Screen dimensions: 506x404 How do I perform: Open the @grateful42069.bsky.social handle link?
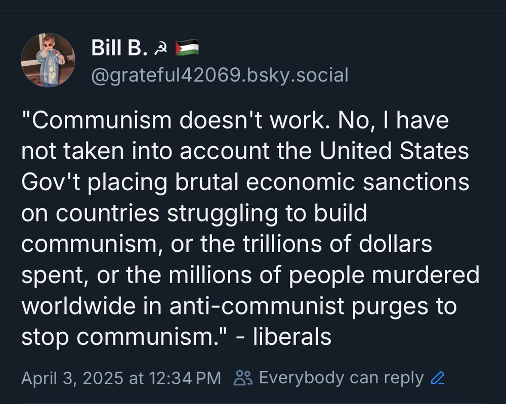click(219, 75)
